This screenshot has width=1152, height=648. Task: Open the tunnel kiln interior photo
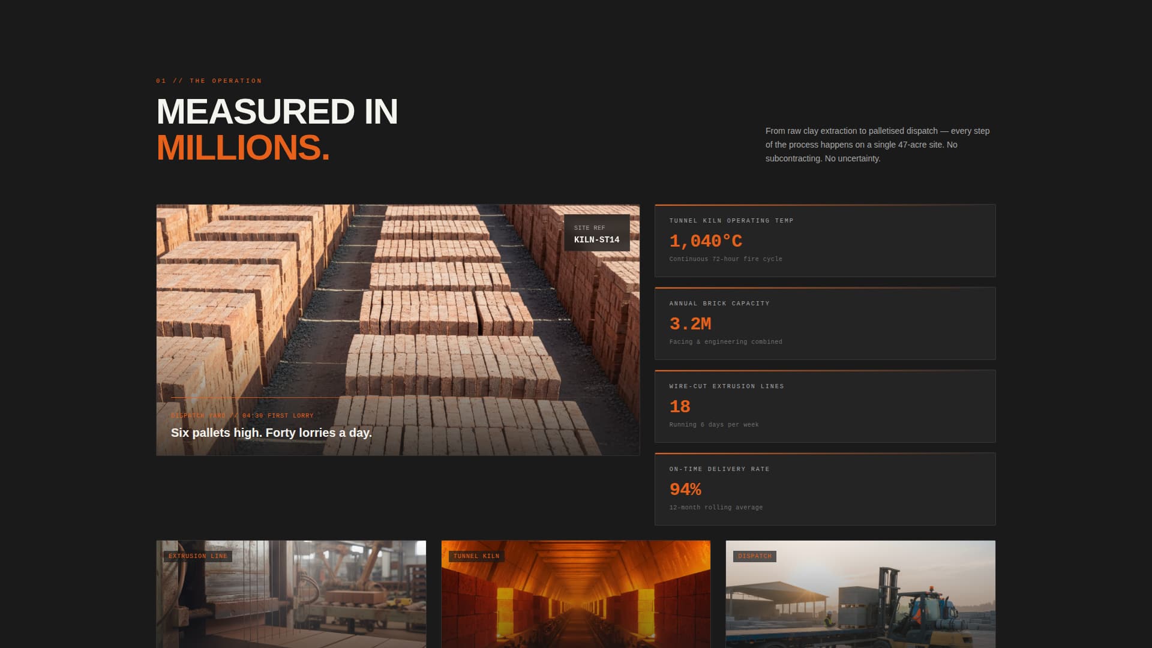pos(575,600)
